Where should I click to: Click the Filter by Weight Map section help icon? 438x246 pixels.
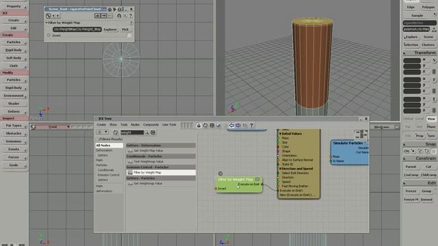click(x=131, y=23)
